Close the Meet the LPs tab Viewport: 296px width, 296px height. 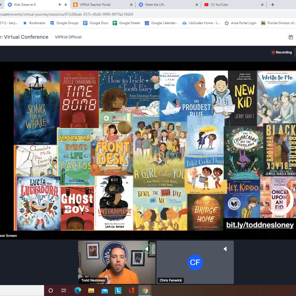coord(197,5)
